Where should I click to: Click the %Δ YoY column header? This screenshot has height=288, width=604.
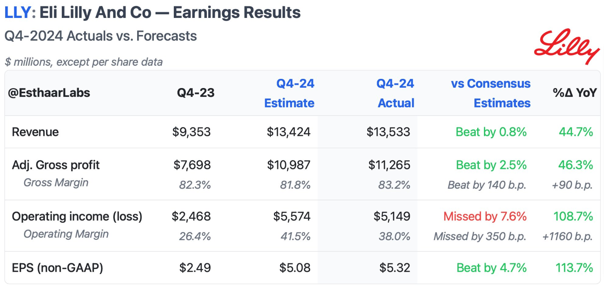tap(574, 93)
